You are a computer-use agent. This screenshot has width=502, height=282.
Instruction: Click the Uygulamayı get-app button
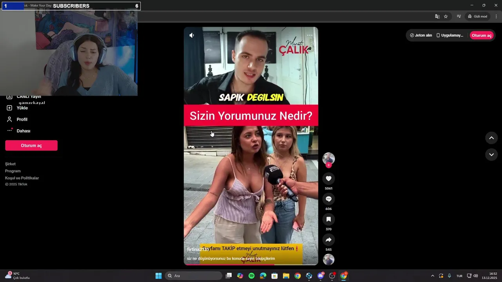[x=450, y=35]
